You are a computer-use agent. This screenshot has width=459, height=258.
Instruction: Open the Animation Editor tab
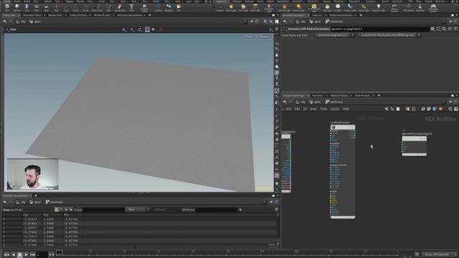click(32, 15)
